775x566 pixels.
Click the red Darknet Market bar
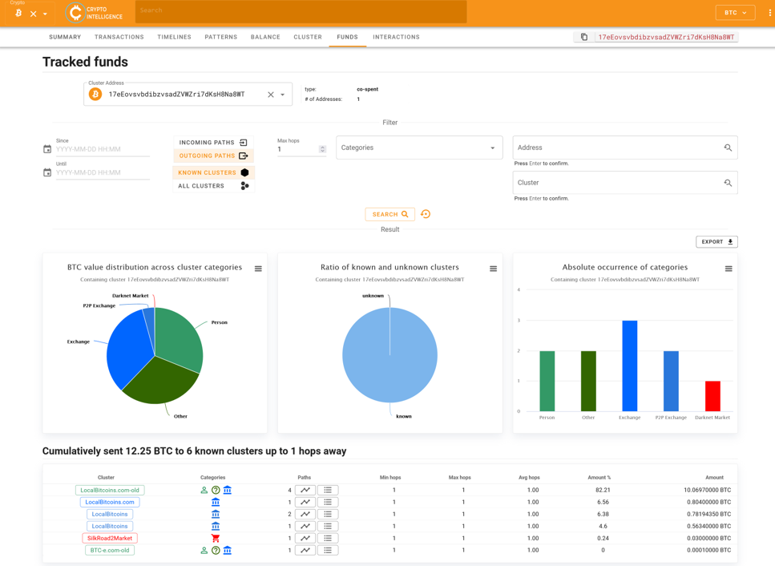point(712,396)
